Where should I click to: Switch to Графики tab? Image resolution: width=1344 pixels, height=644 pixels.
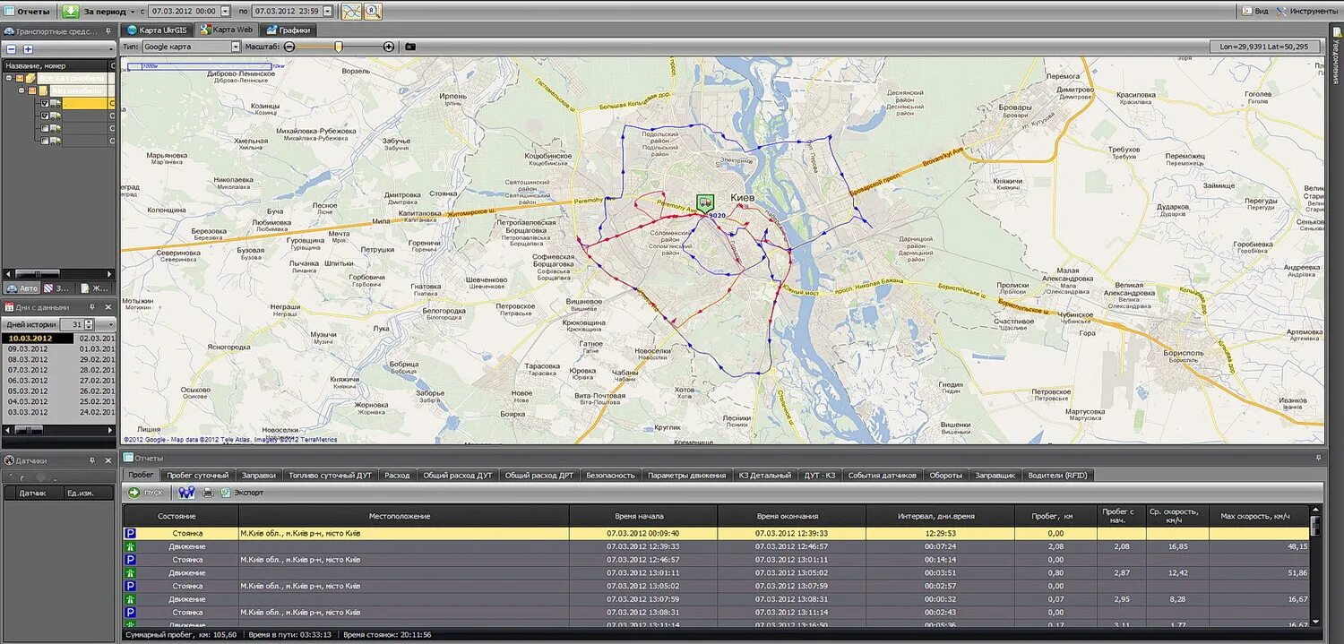point(289,30)
